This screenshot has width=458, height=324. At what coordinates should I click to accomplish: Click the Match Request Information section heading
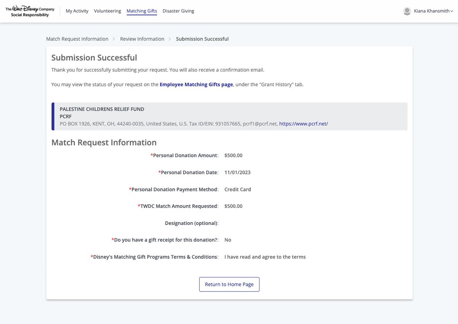tap(104, 142)
